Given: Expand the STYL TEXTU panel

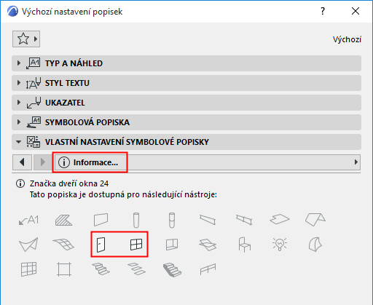Looking at the screenshot, I should pos(186,83).
